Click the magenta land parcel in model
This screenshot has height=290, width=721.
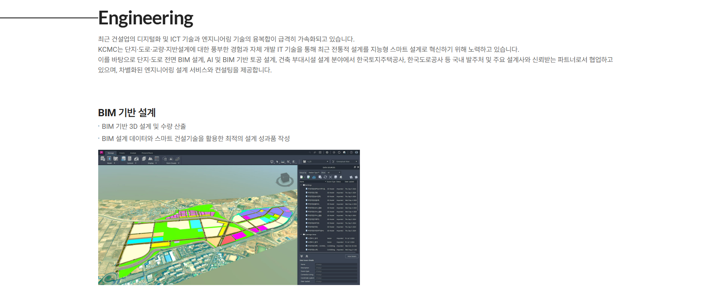coord(239,236)
